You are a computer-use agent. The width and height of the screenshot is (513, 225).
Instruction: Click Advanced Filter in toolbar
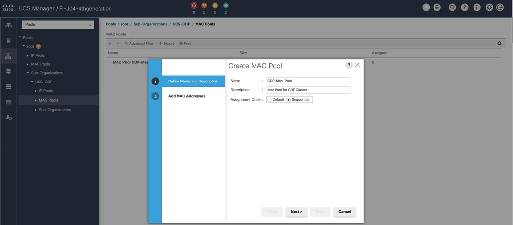139,44
